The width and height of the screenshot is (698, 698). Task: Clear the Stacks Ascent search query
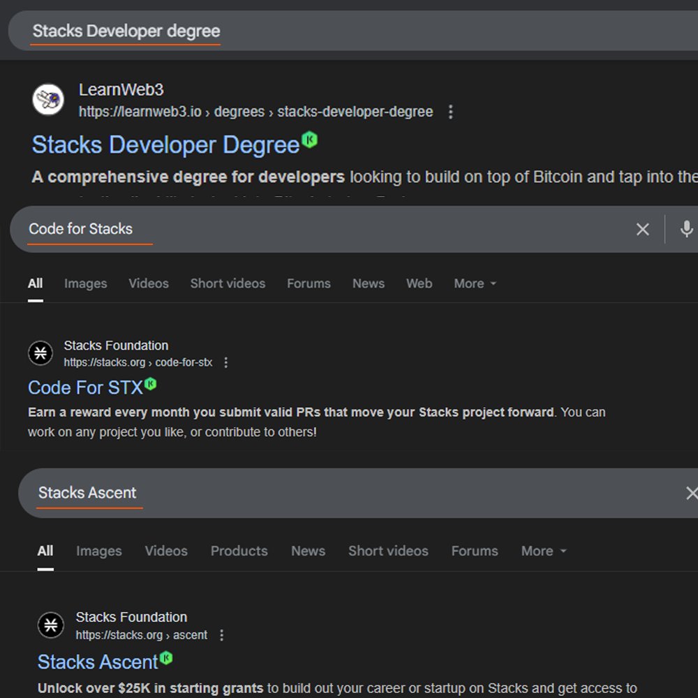[692, 493]
